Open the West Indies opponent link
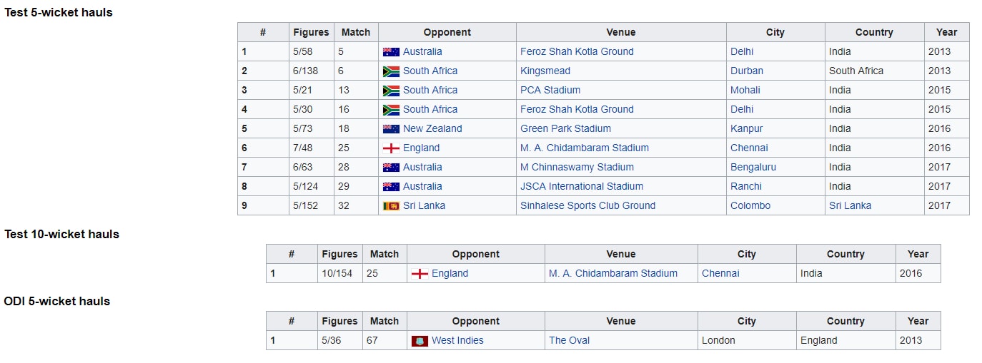982x363 pixels. pos(457,340)
